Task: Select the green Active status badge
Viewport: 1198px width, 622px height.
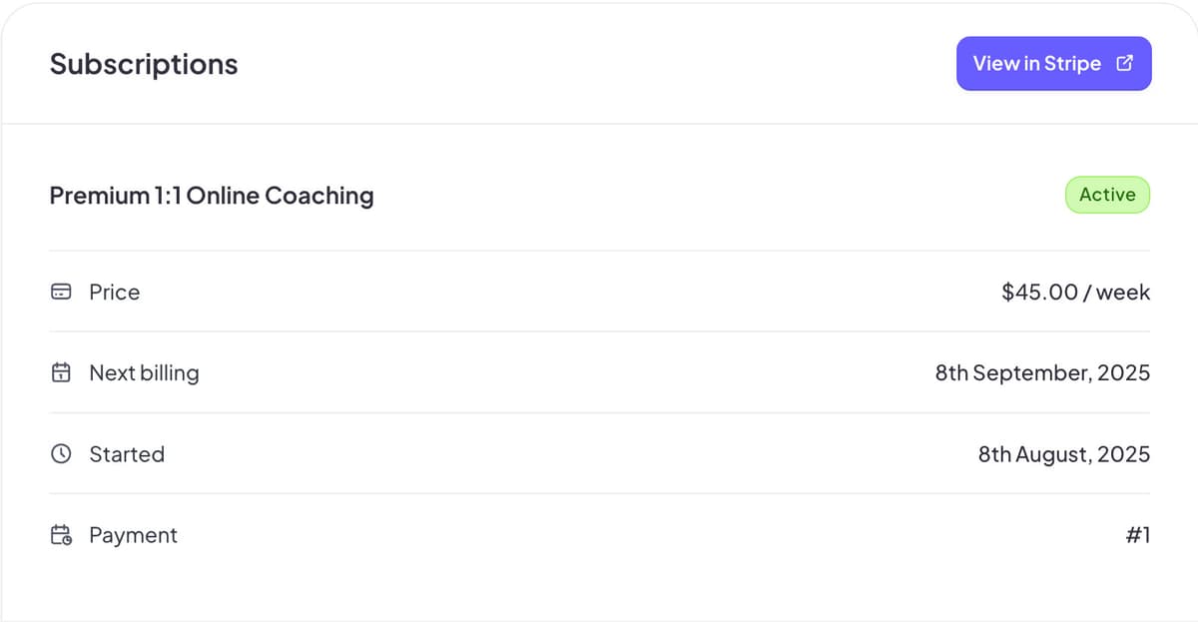Action: [x=1107, y=195]
